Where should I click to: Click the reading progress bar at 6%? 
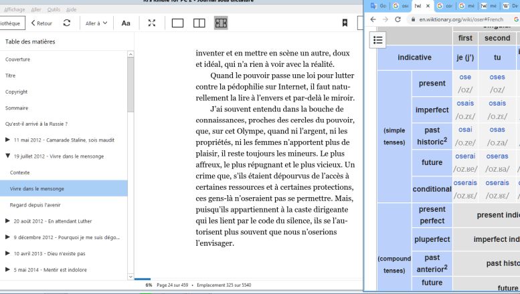coord(143,279)
